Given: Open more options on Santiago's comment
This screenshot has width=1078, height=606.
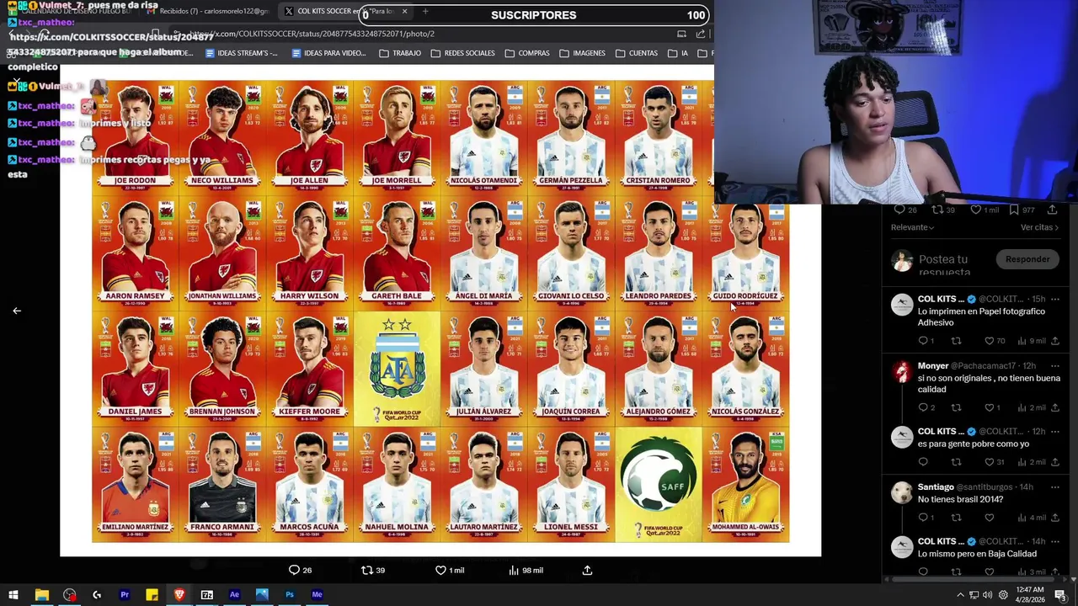Looking at the screenshot, I should point(1055,487).
